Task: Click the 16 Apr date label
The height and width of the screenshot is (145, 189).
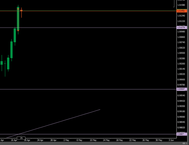Action: 14,140
